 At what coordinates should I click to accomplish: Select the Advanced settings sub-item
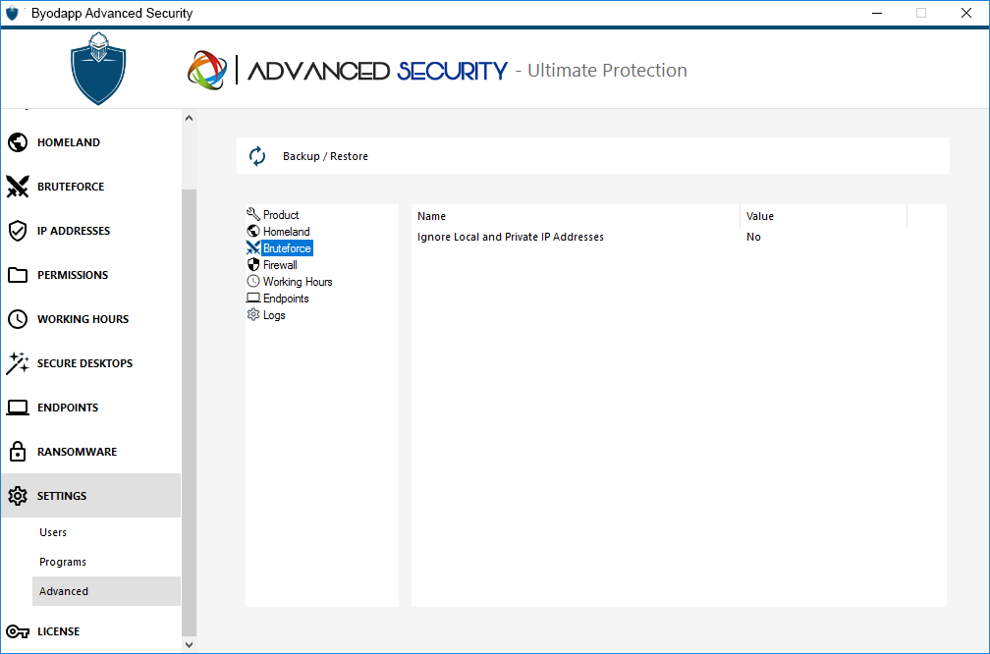point(106,591)
